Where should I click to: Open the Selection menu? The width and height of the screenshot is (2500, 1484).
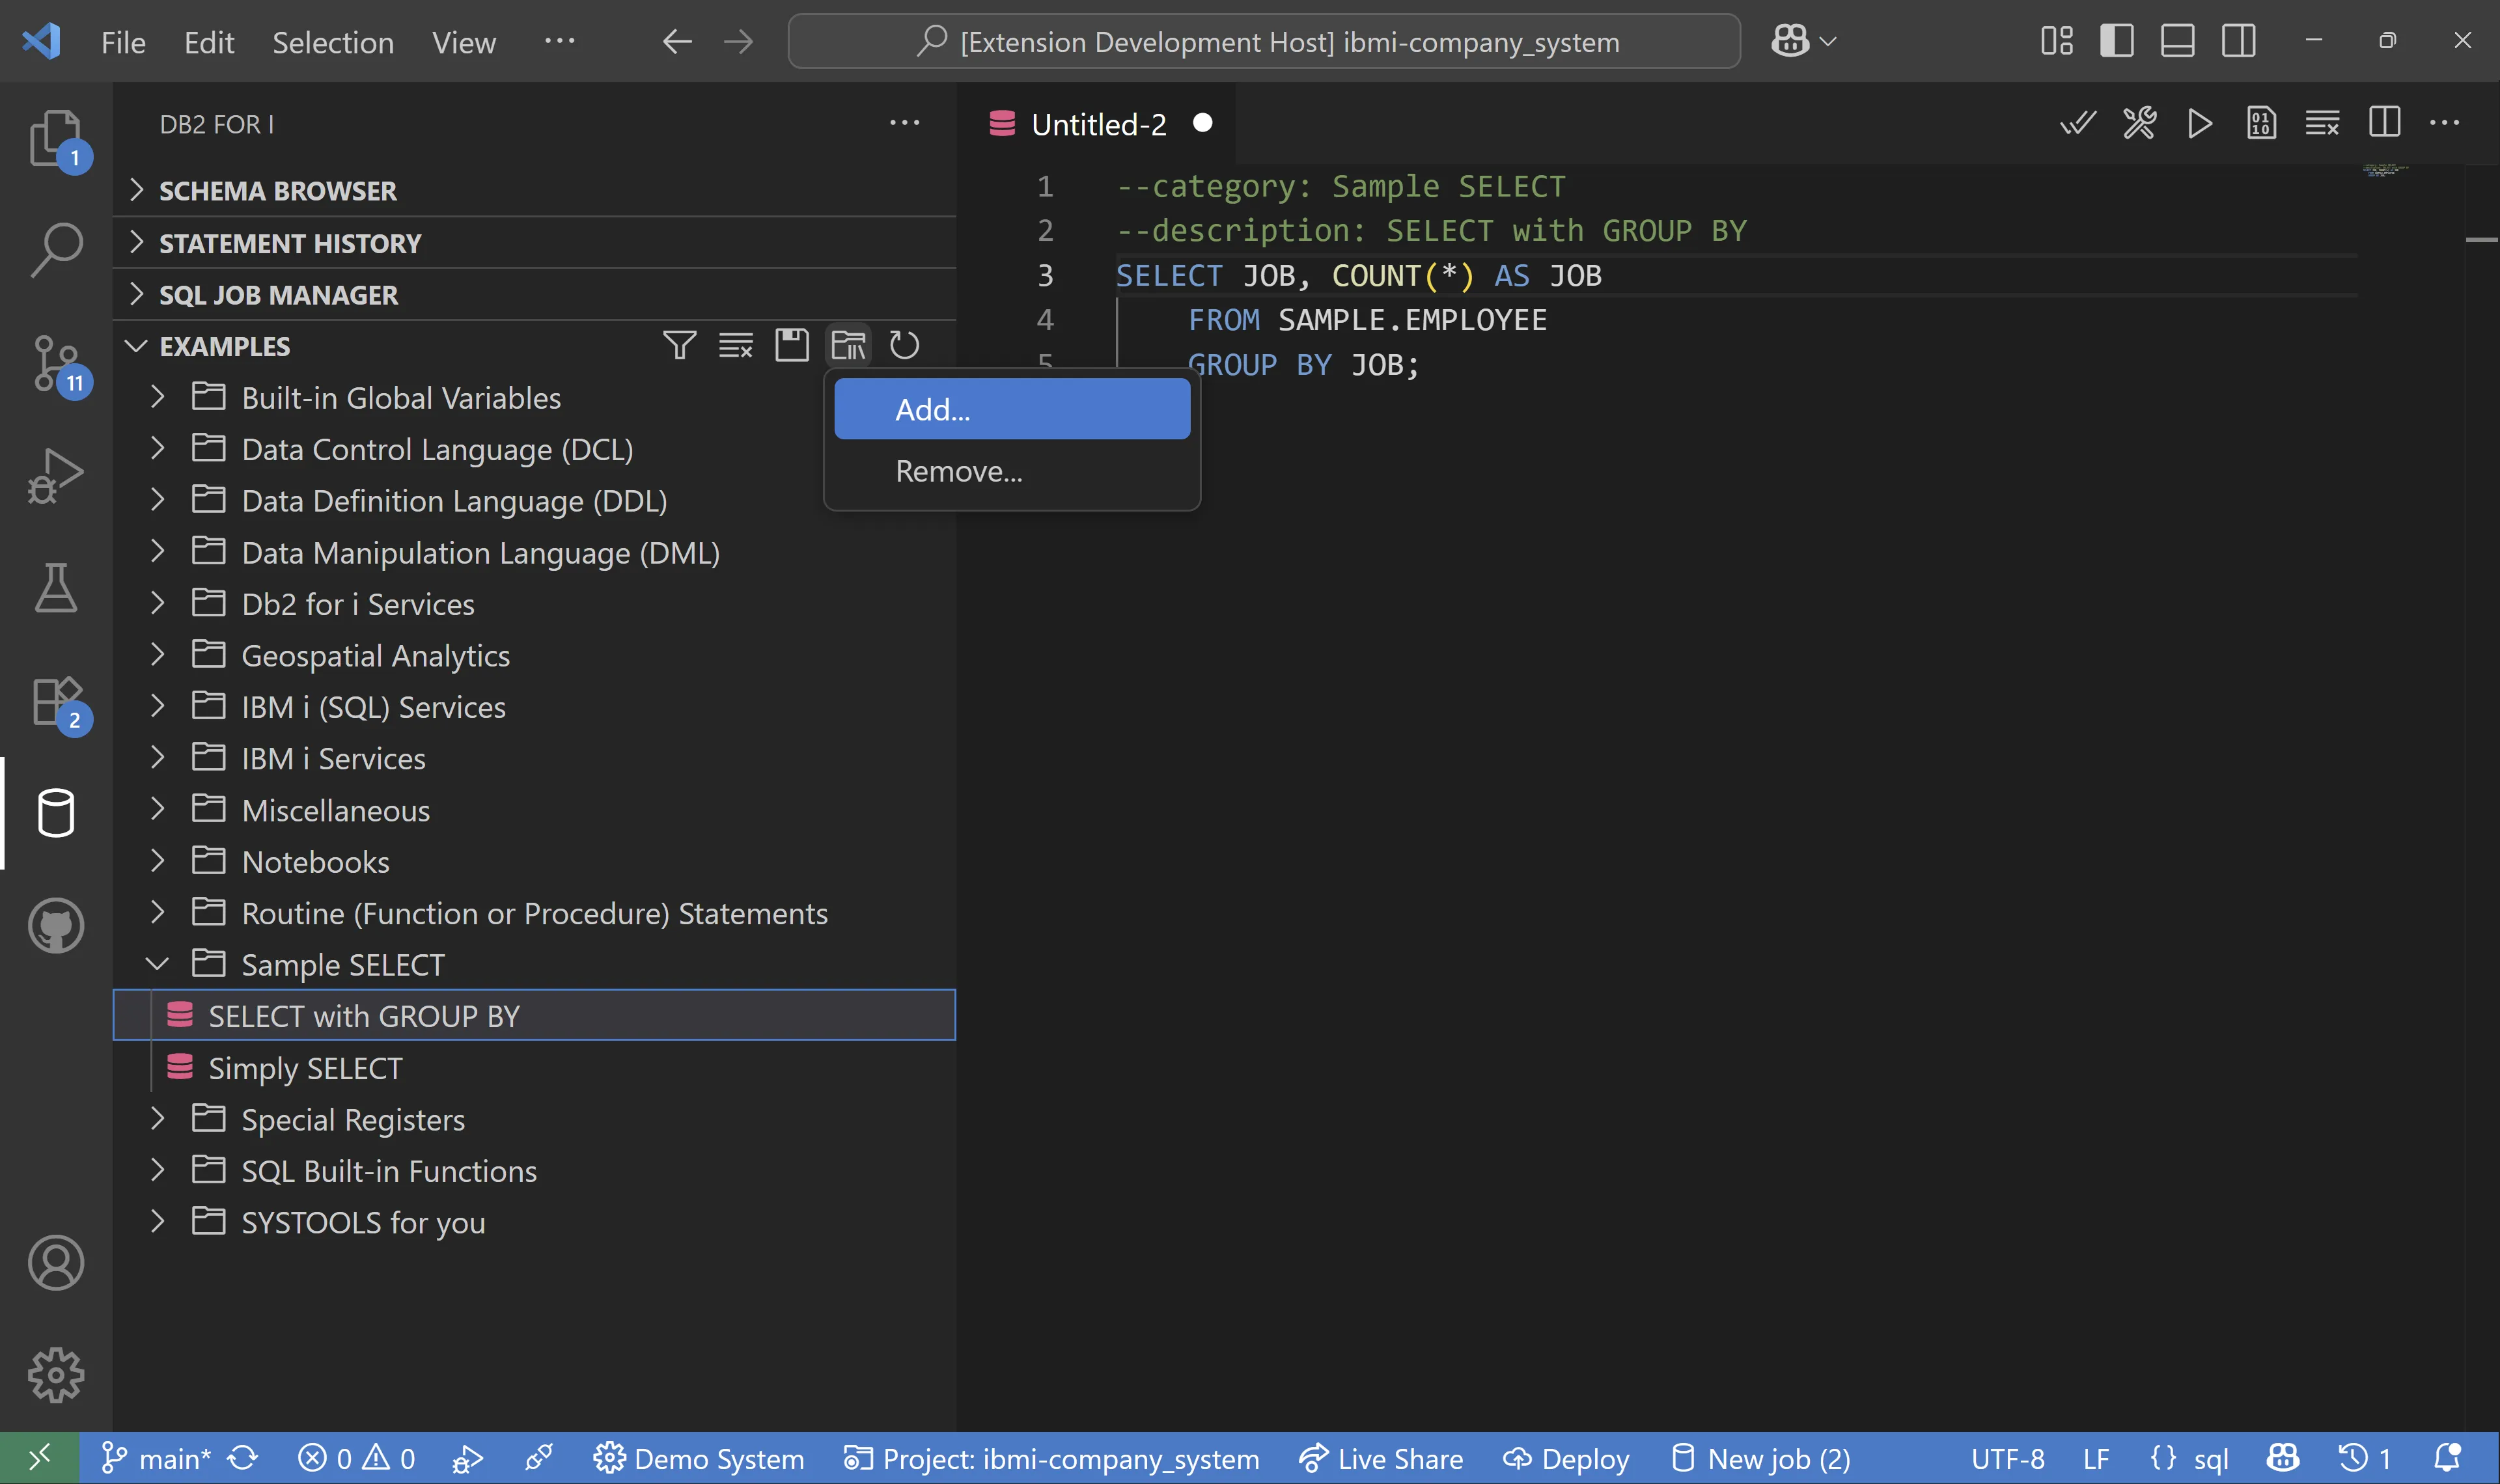pos(333,42)
